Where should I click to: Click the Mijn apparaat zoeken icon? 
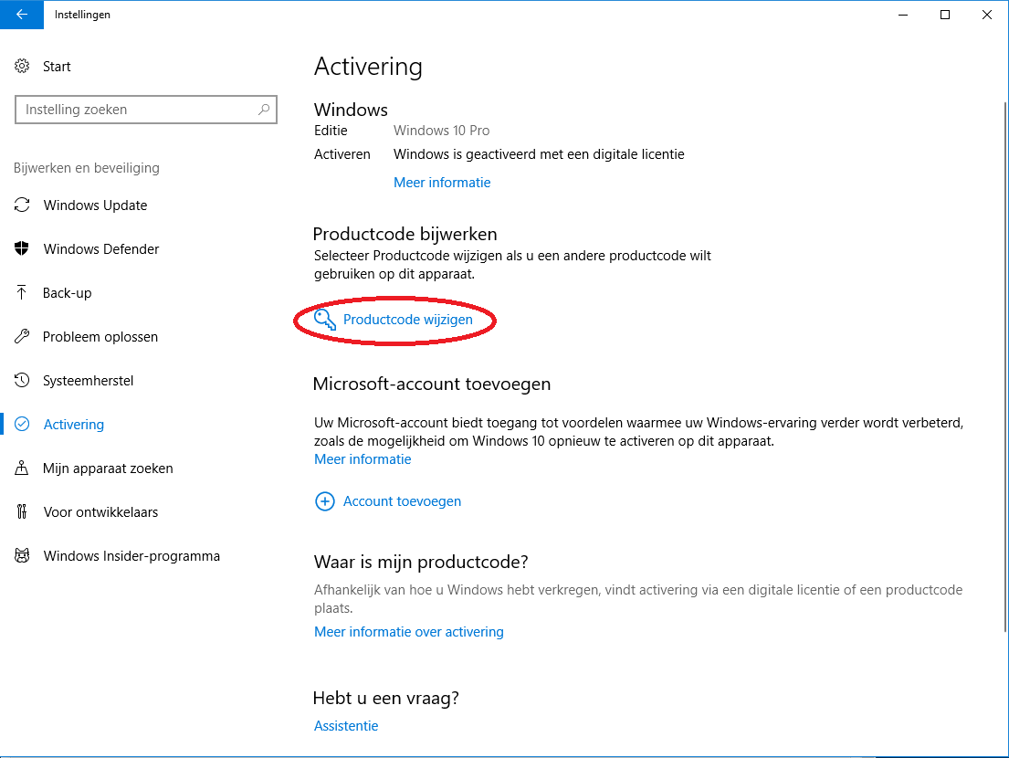tap(22, 468)
